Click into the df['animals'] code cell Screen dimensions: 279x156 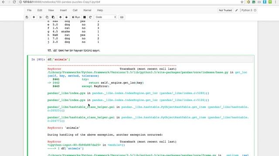tap(150, 59)
